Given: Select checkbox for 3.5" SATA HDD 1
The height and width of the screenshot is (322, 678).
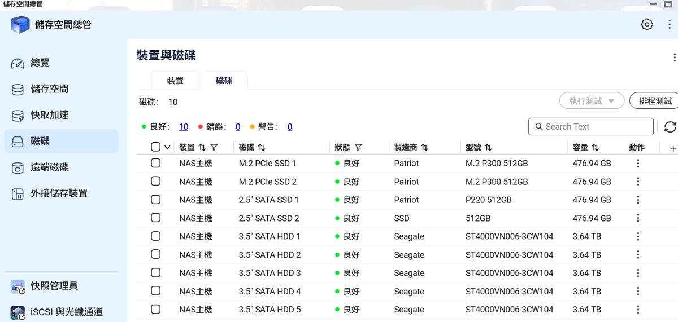Looking at the screenshot, I should [x=156, y=236].
